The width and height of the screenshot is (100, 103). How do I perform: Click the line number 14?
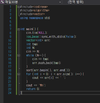[x=10, y=55]
